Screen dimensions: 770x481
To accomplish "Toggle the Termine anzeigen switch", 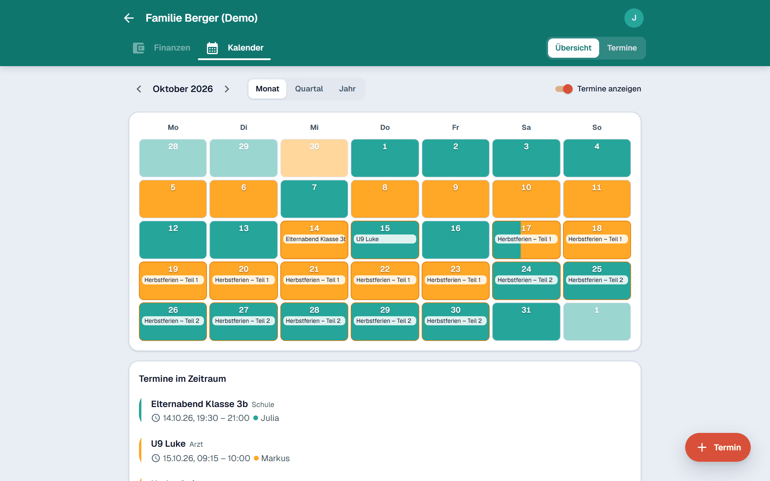I will (x=564, y=89).
